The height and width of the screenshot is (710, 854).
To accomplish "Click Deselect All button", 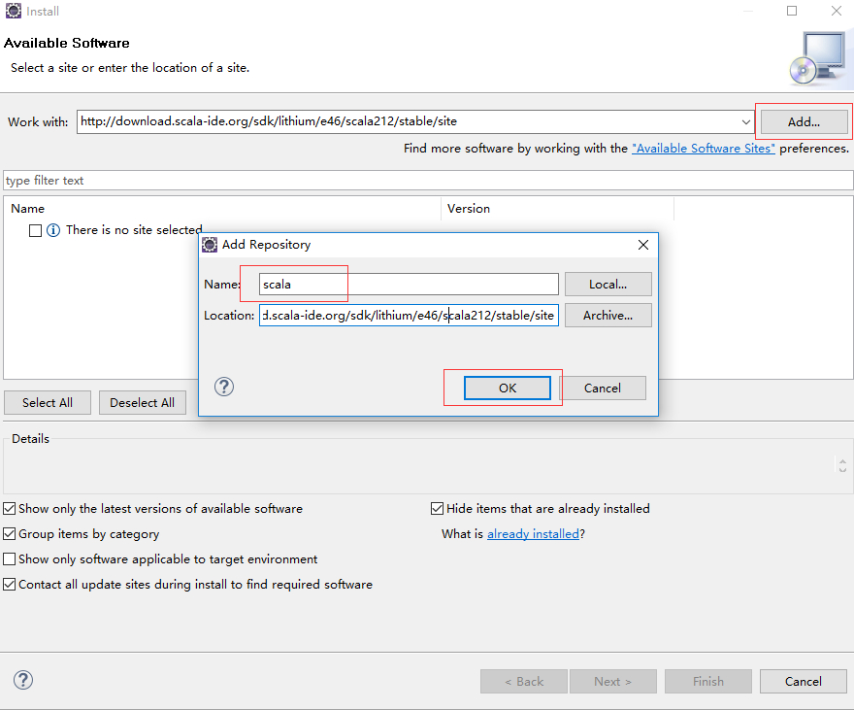I will pos(142,403).
